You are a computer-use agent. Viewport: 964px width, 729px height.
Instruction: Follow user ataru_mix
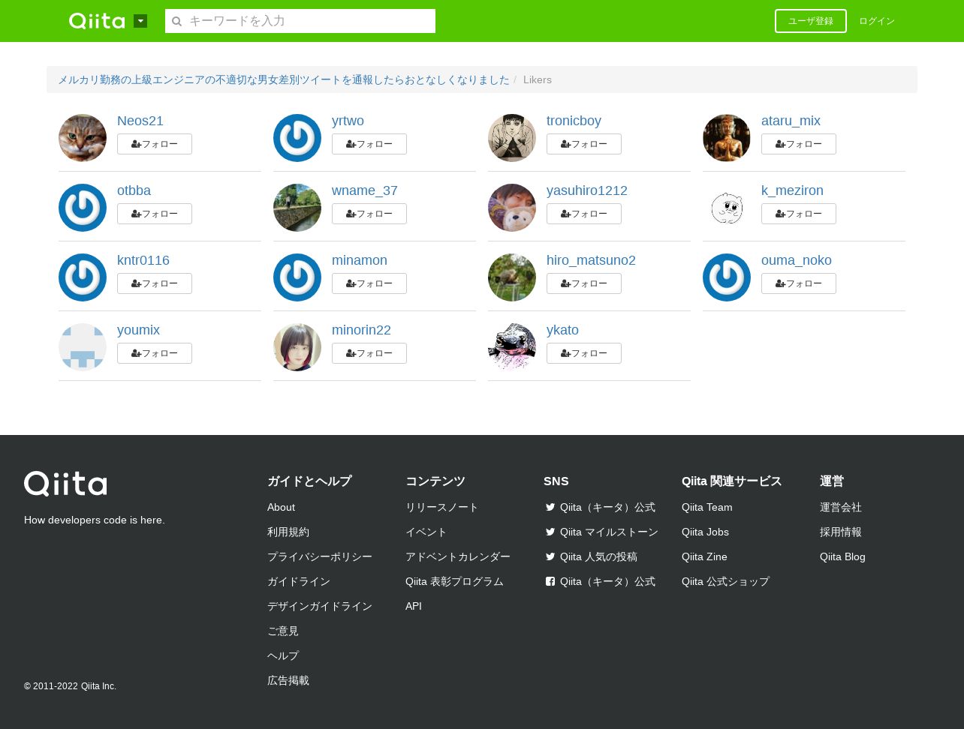point(799,144)
